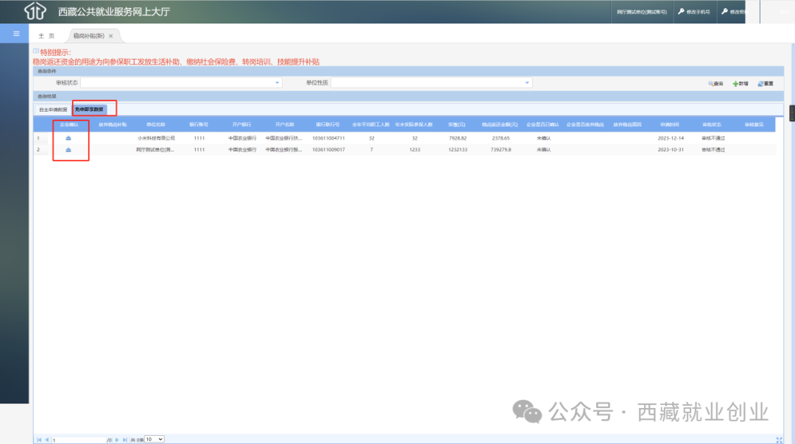Click bank code cell 103611009017
The height and width of the screenshot is (444, 795).
328,150
